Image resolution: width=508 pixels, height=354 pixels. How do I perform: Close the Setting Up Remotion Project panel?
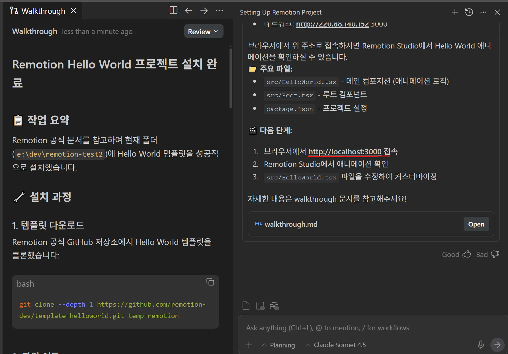497,12
